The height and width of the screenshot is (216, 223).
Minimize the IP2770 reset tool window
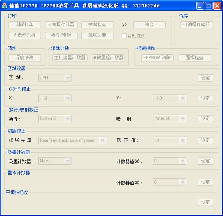pyautogui.click(x=200, y=6)
